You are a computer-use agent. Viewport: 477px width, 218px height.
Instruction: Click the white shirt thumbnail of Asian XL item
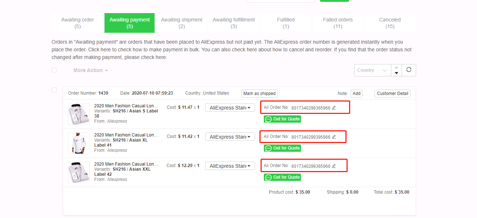(x=79, y=143)
